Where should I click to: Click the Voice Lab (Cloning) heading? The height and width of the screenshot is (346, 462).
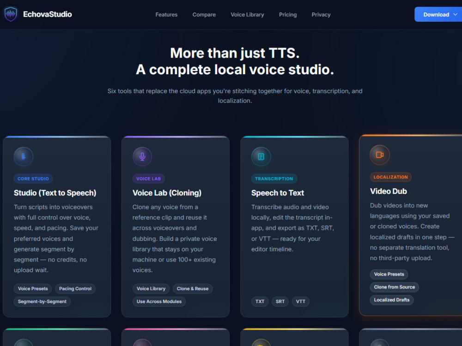click(x=167, y=193)
